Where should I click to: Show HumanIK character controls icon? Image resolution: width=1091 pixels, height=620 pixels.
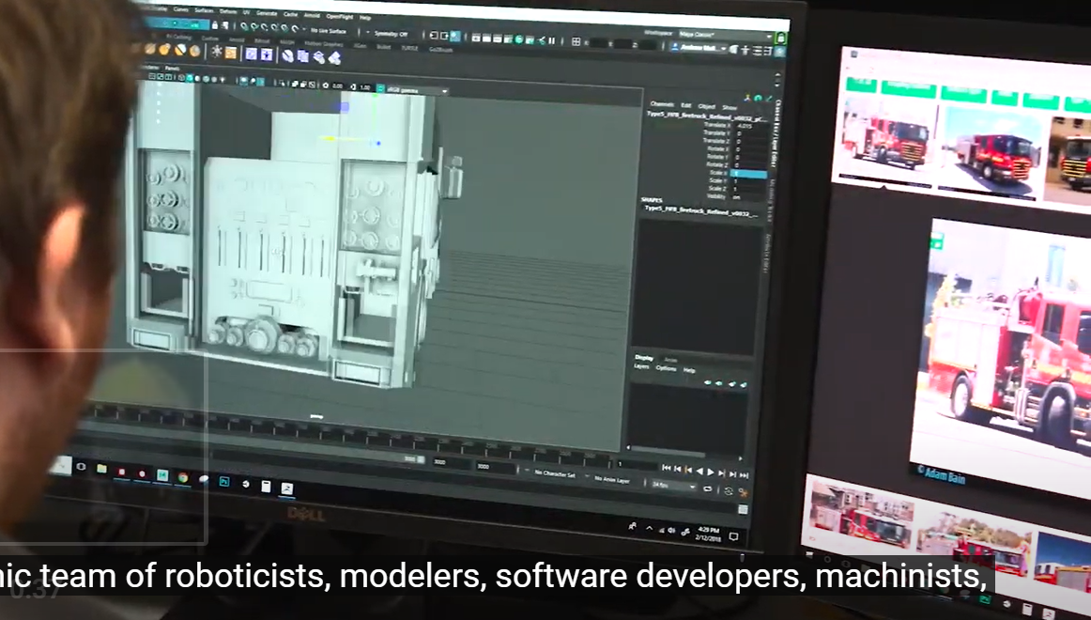click(x=745, y=49)
